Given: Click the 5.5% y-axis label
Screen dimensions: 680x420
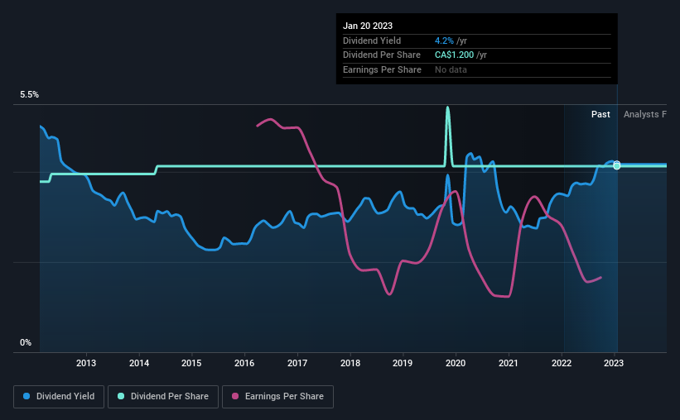Looking at the screenshot, I should coord(29,94).
